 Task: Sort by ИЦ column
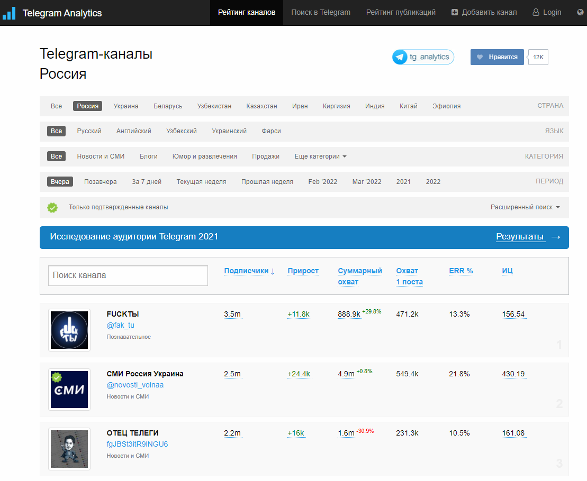(x=507, y=271)
